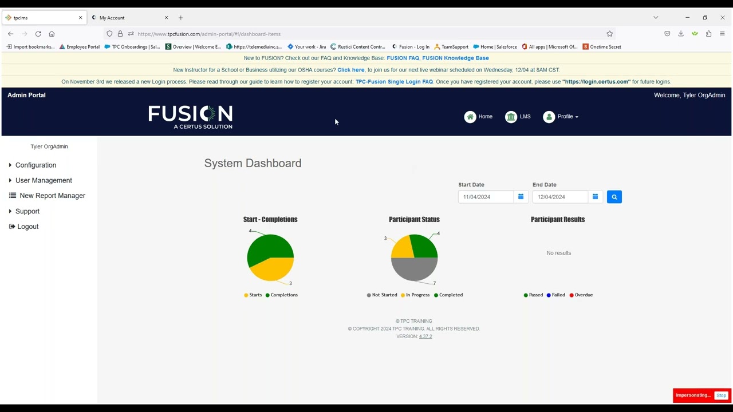Viewport: 733px width, 412px height.
Task: Toggle the Starts legend item
Action: click(253, 295)
